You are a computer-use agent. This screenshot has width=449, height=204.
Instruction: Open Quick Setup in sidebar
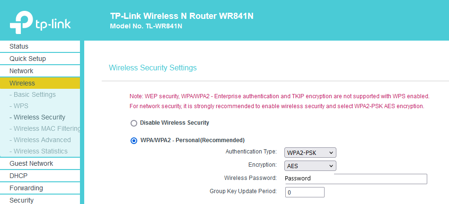(x=40, y=59)
